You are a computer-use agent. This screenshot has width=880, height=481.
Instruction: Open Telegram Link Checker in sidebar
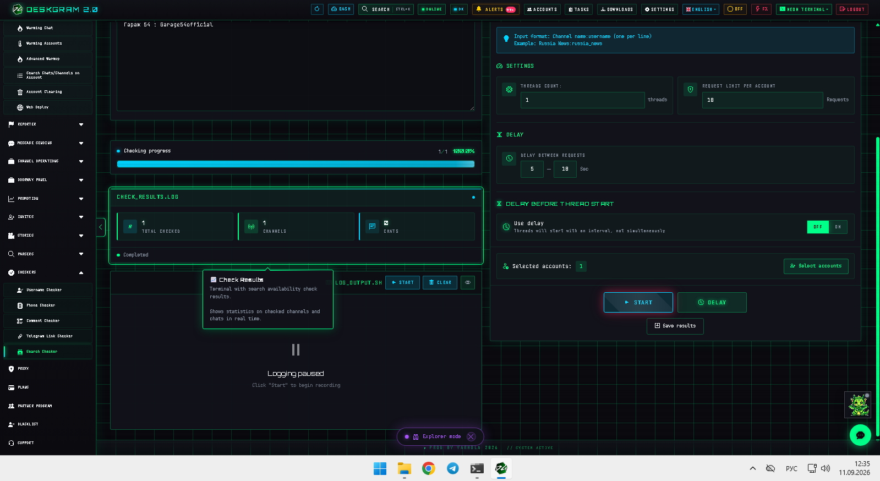click(x=48, y=336)
